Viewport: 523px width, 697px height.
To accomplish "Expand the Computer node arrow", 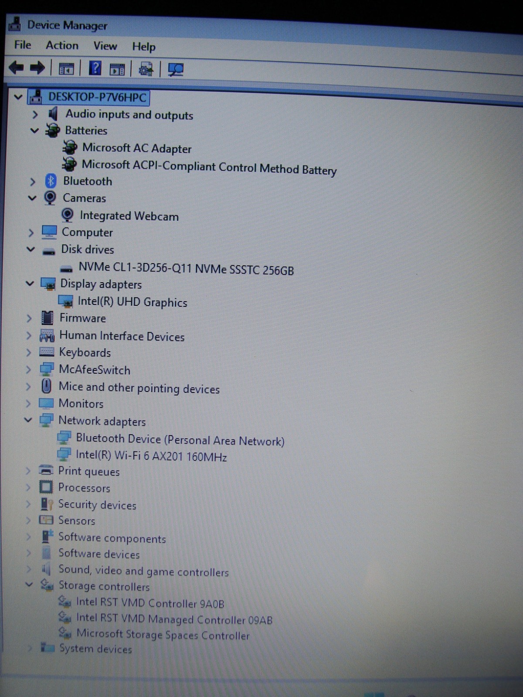I will (31, 232).
